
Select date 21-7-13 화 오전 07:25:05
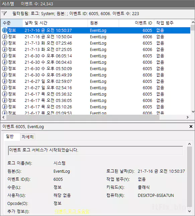(48, 49)
